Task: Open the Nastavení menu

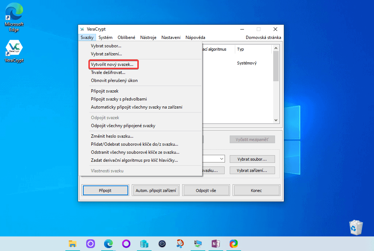Action: (x=171, y=38)
